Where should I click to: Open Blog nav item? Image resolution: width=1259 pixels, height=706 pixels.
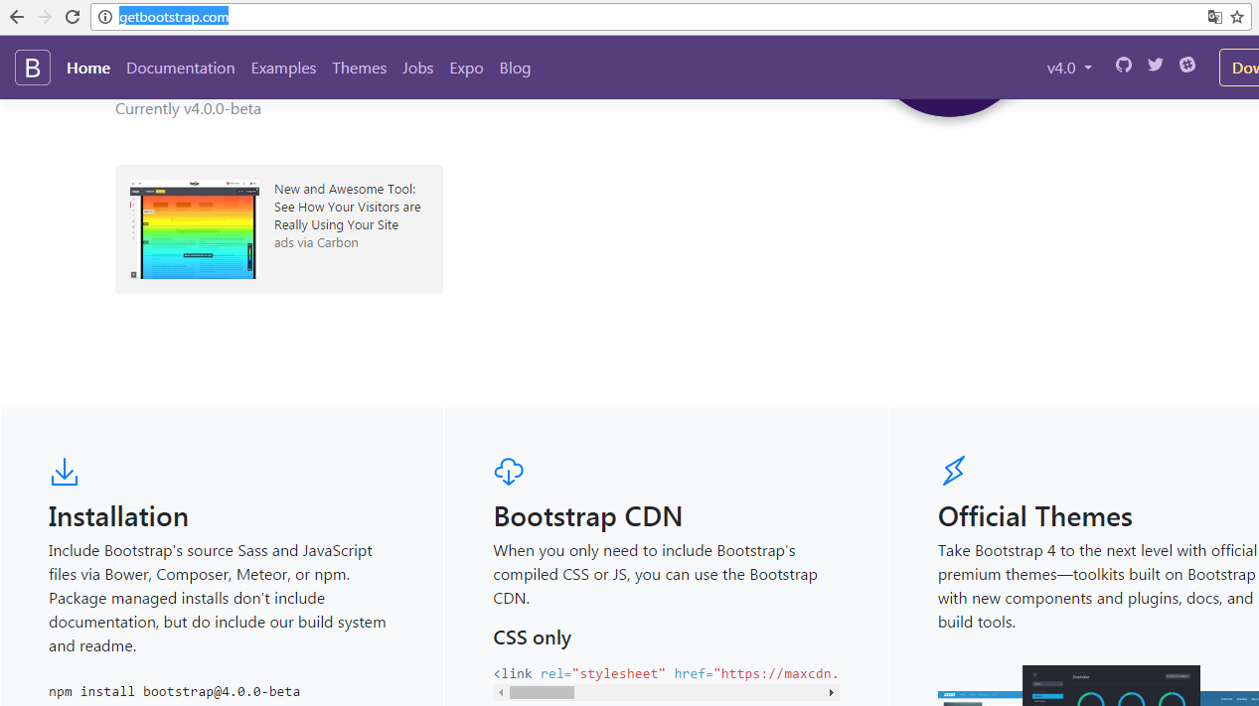point(515,68)
